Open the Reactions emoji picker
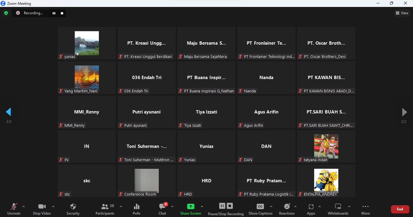 click(287, 209)
